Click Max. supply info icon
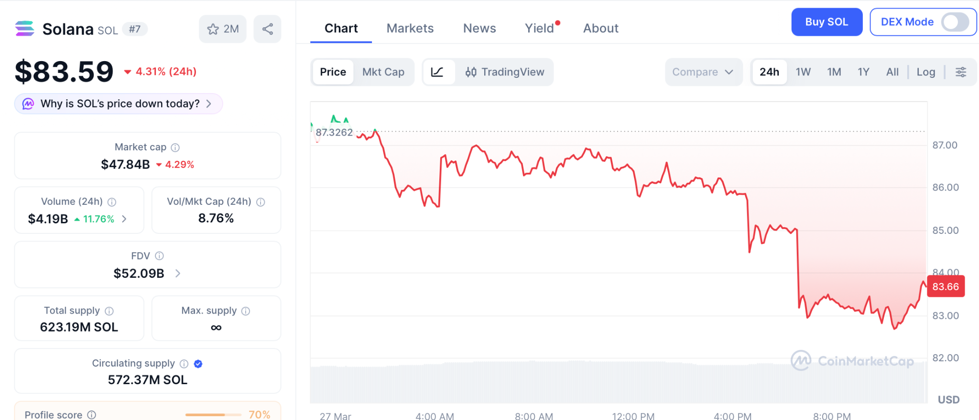The height and width of the screenshot is (420, 979). [x=246, y=311]
